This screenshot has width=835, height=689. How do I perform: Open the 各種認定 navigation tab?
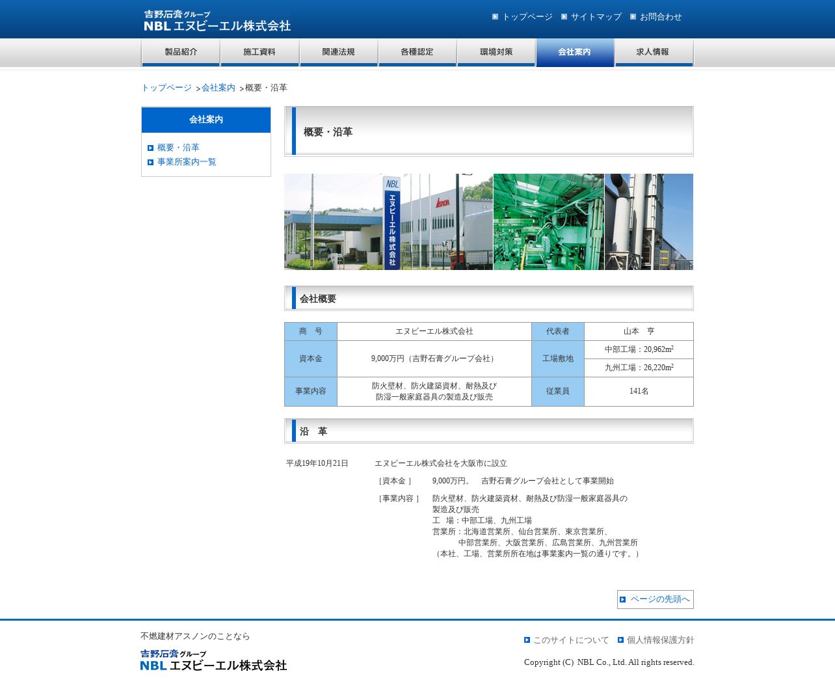(417, 53)
